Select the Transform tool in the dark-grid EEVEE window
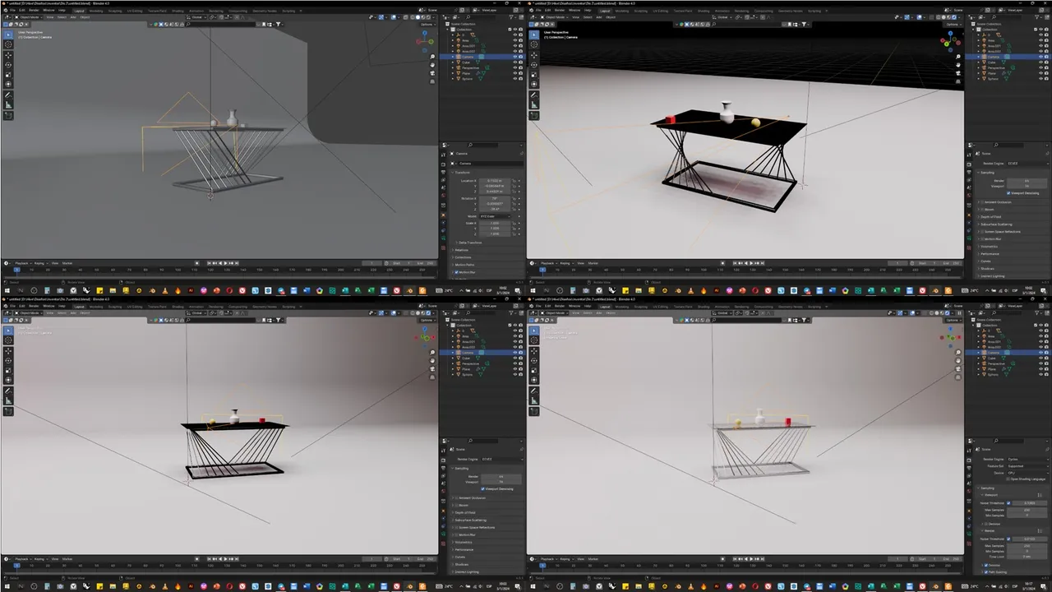Image resolution: width=1052 pixels, height=592 pixels. point(534,84)
